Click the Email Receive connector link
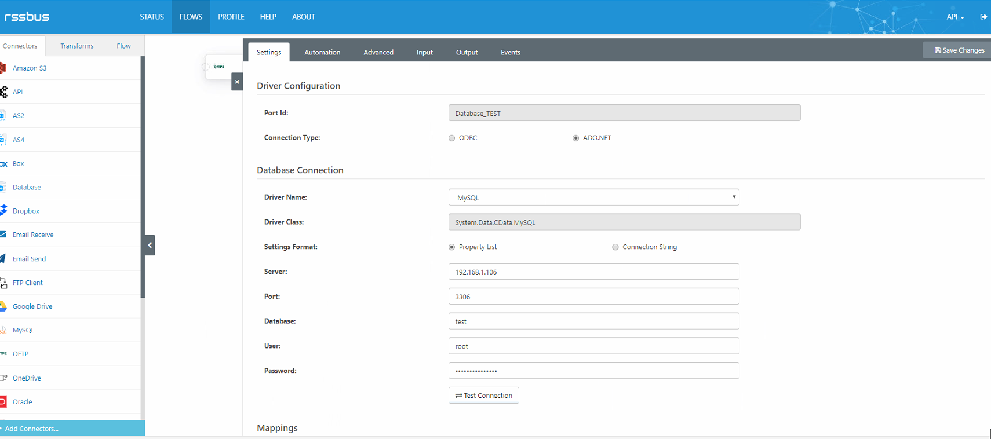 point(33,235)
